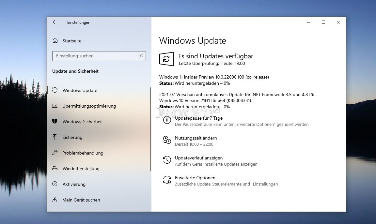This screenshot has width=376, height=224.
Task: Select Windows Update in the sidebar
Action: (80, 90)
